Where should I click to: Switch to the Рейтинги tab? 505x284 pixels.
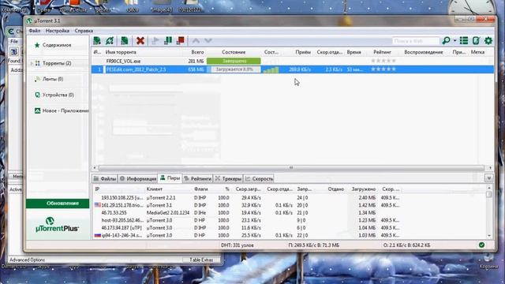click(197, 178)
